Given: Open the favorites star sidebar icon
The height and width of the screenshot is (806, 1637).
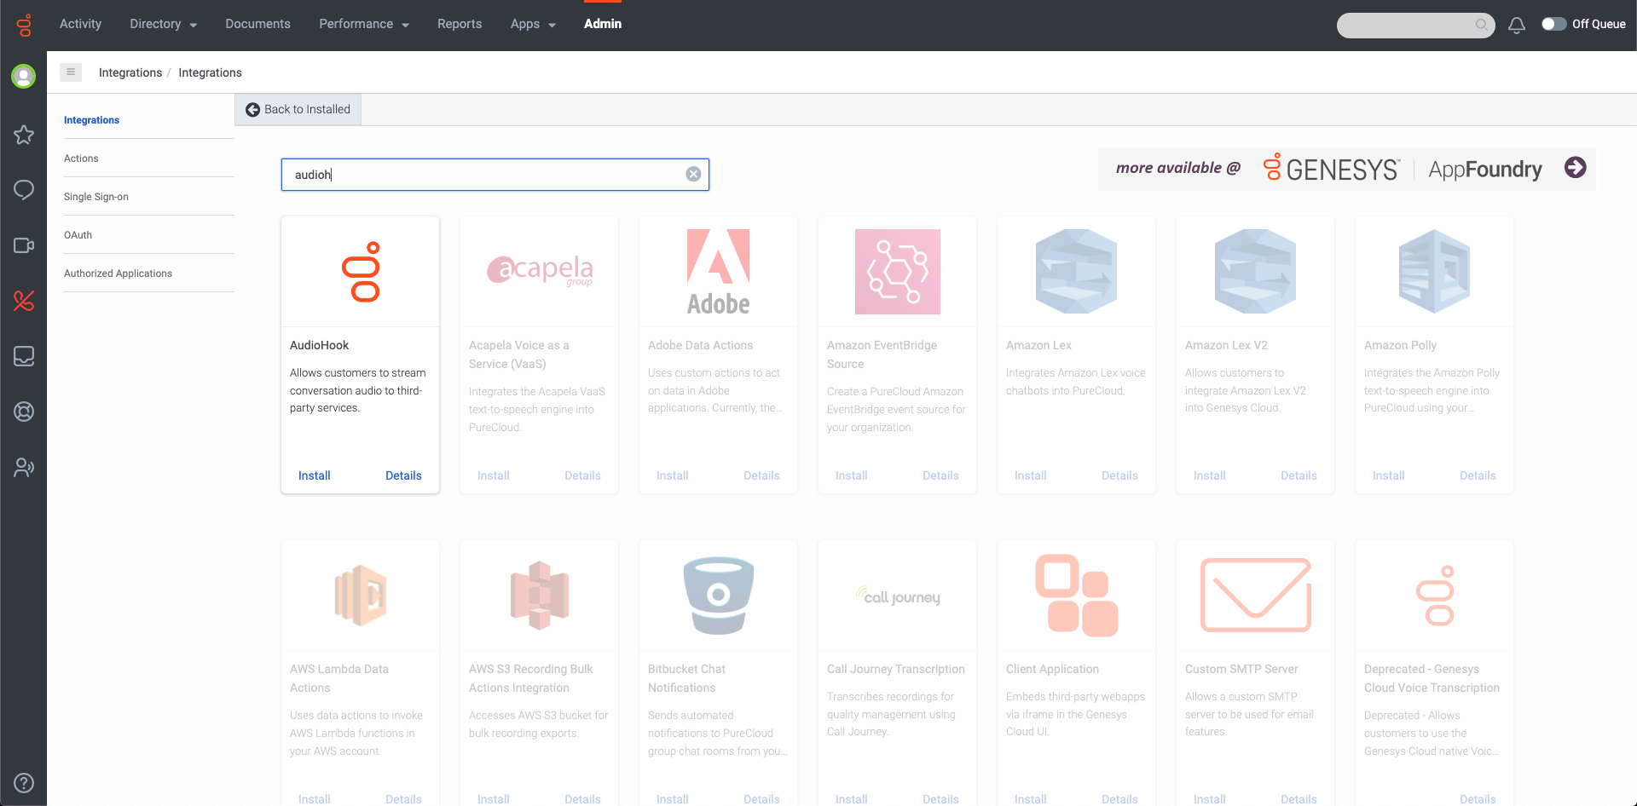Looking at the screenshot, I should pos(24,135).
